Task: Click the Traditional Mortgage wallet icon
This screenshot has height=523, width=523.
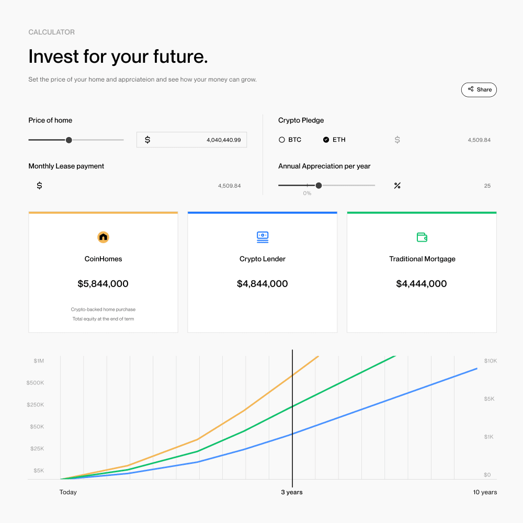Action: [422, 237]
